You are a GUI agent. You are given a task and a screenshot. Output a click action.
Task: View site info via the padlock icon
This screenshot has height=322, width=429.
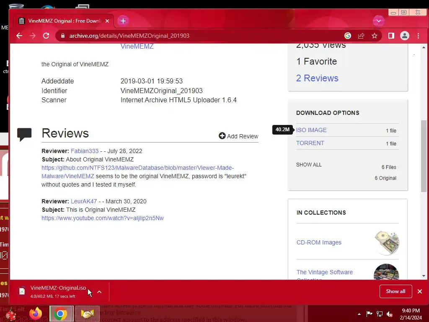coord(63,36)
